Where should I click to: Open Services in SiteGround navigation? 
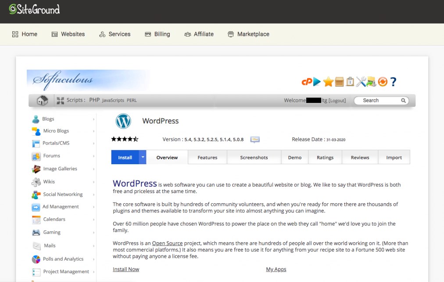point(115,34)
